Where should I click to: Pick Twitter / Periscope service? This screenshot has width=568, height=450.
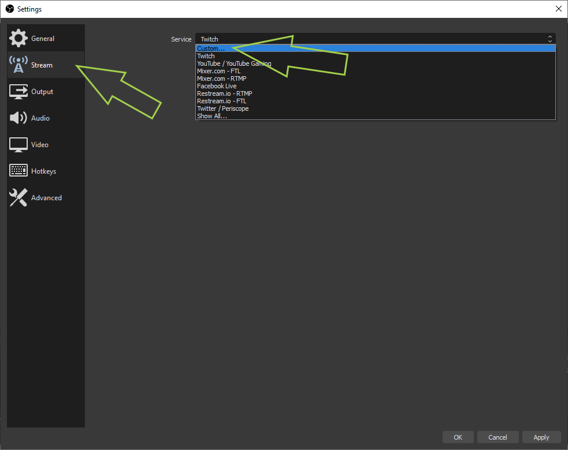[x=223, y=108]
